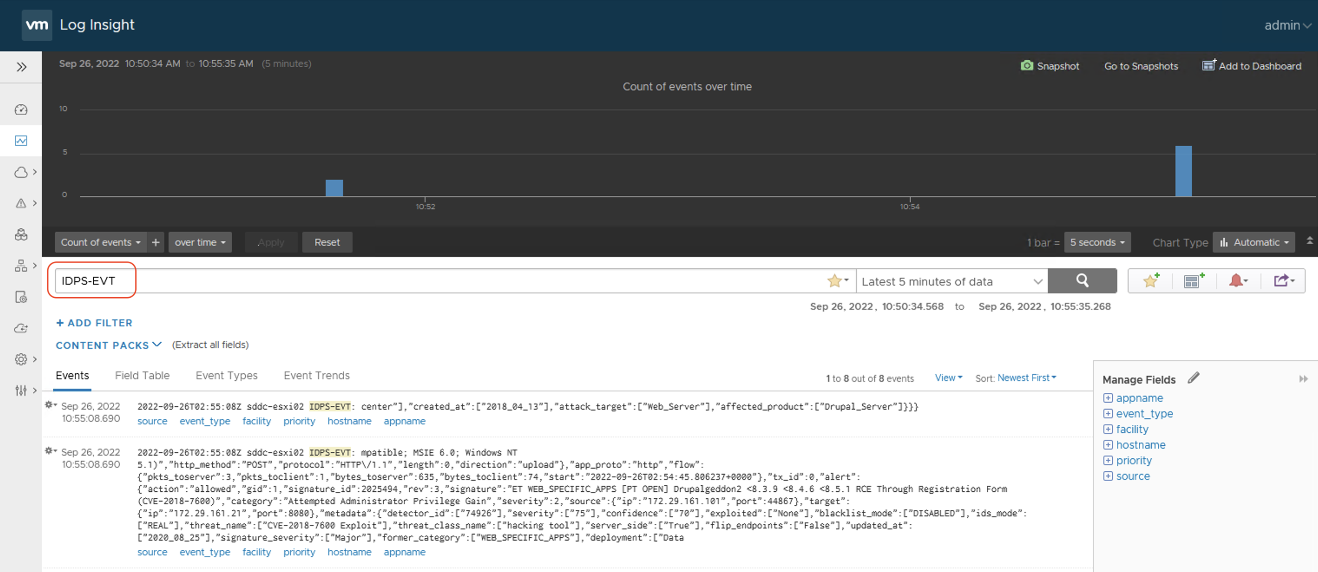This screenshot has width=1318, height=572.
Task: Open the Count of events dropdown
Action: tap(101, 242)
